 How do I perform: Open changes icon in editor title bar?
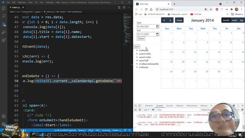pyautogui.click(x=119, y=7)
